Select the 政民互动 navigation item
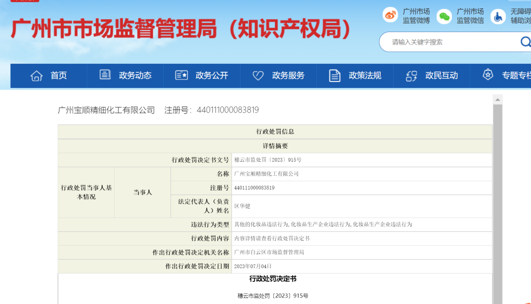The height and width of the screenshot is (304, 531). 441,76
